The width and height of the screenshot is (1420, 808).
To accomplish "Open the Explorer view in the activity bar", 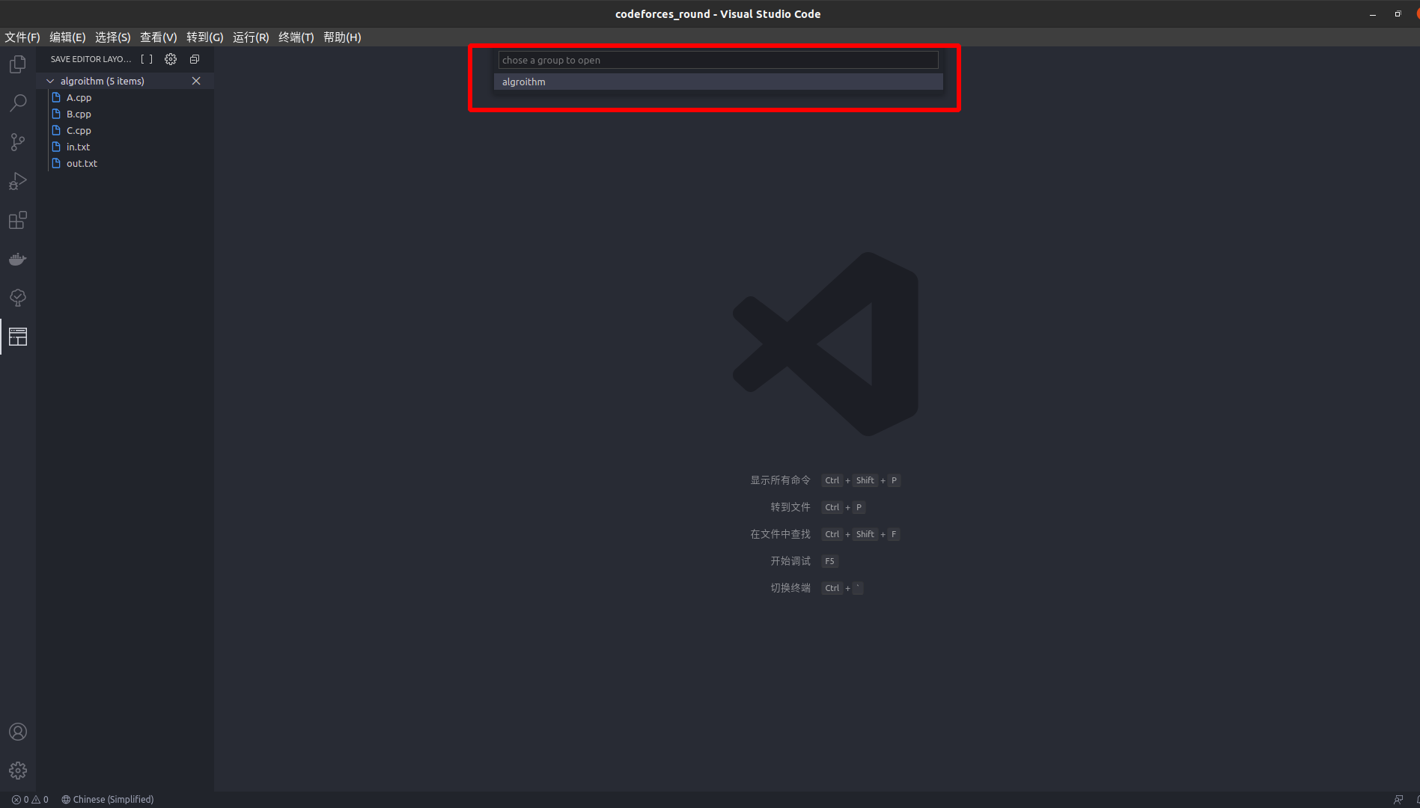I will point(17,64).
